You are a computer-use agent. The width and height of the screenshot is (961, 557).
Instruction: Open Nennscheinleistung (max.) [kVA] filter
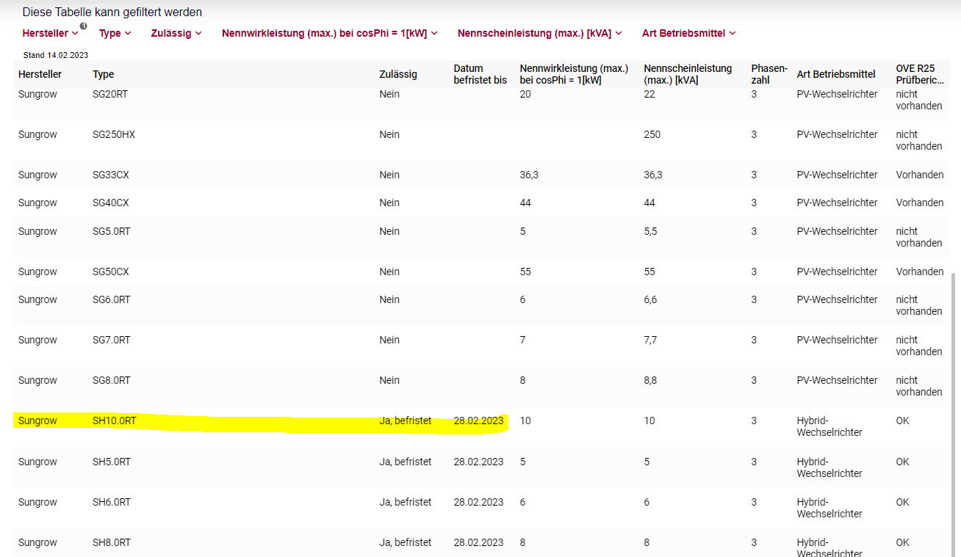coord(539,33)
